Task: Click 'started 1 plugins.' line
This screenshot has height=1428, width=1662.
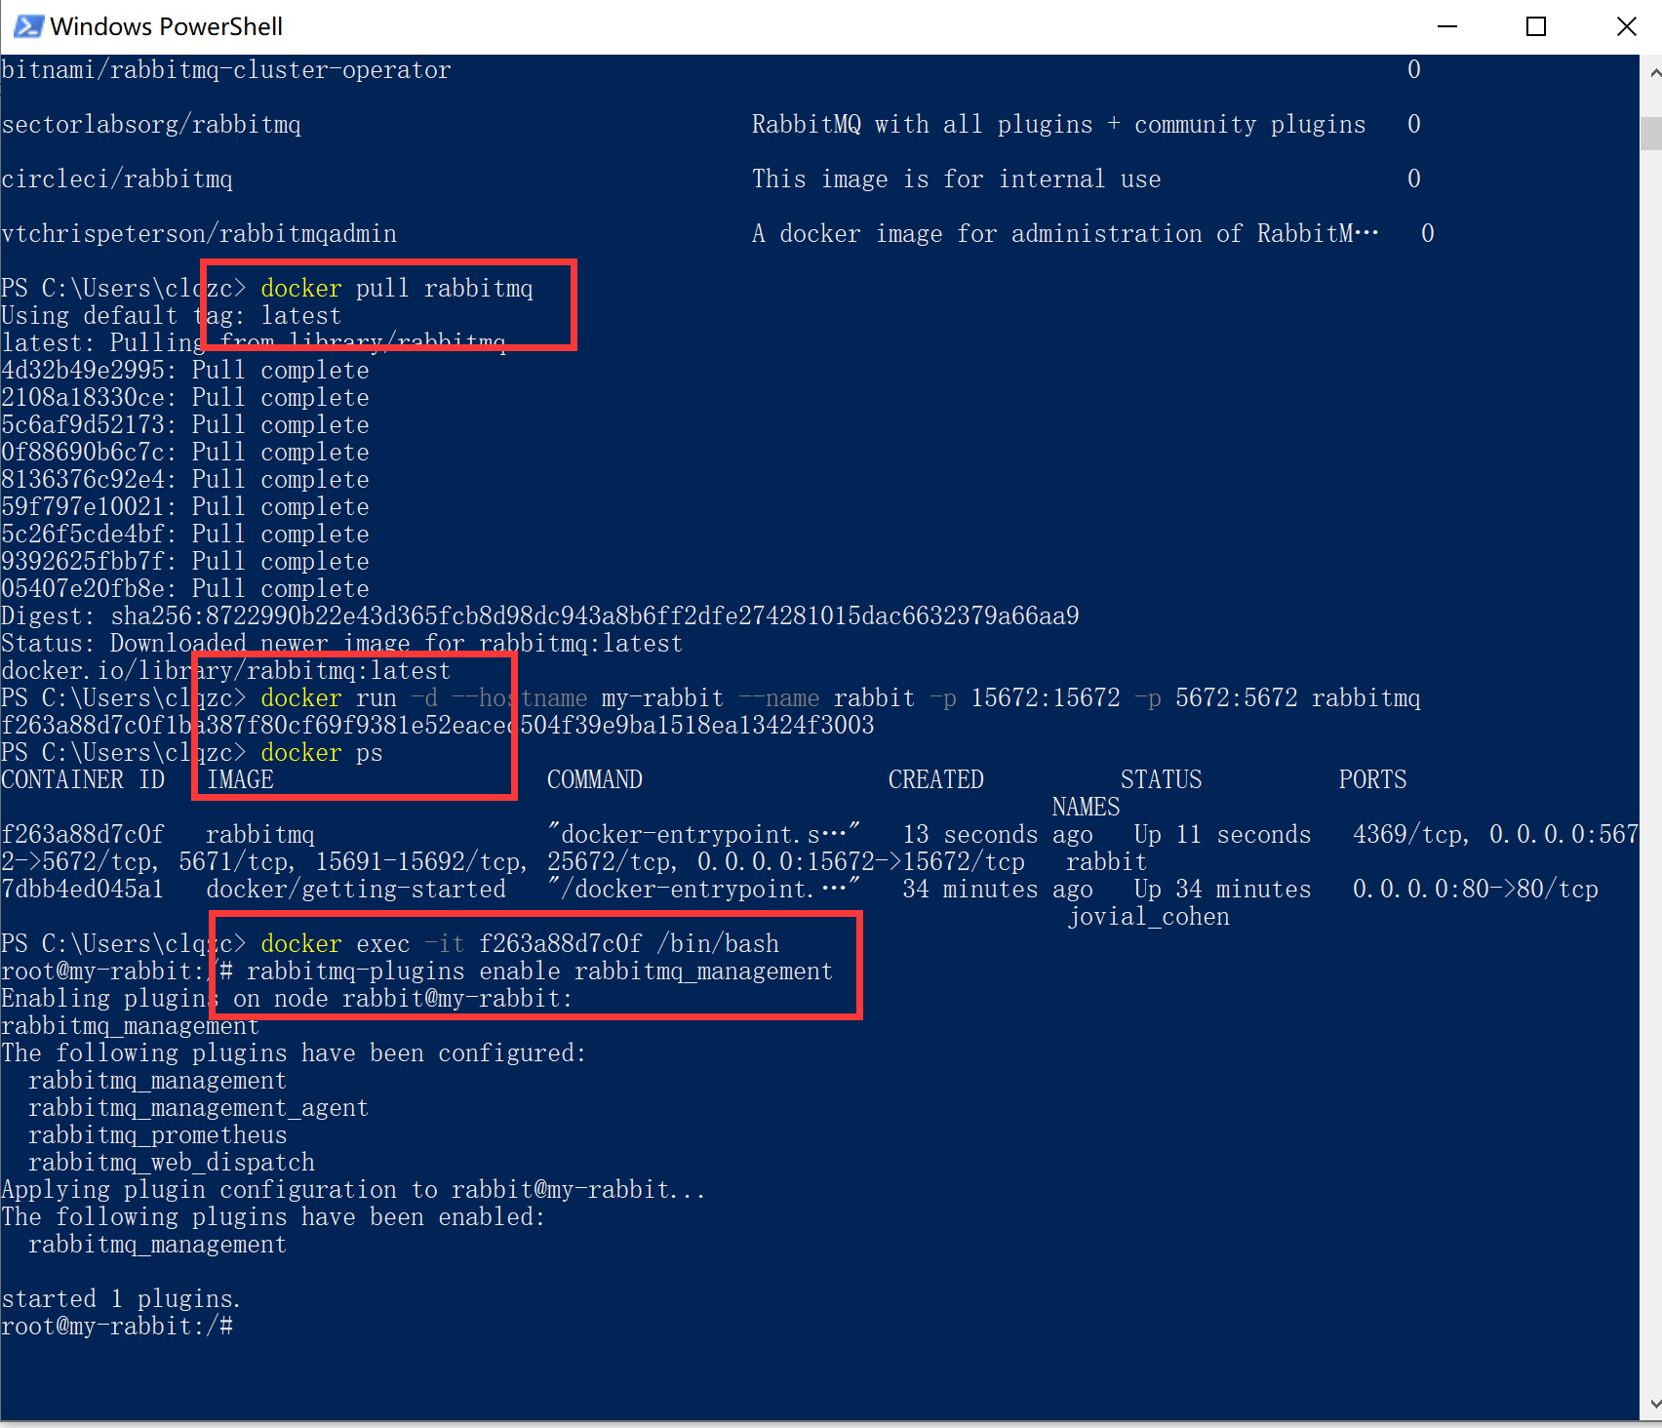Action: coord(121,1299)
